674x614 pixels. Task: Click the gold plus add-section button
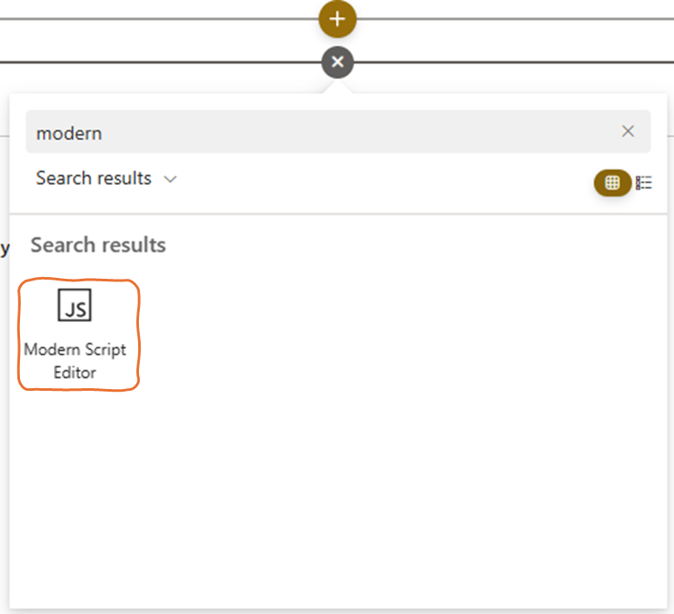[337, 18]
